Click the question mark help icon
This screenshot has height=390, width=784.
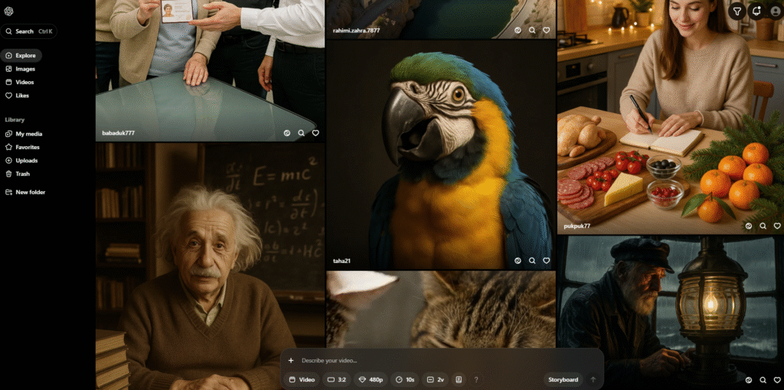click(x=476, y=379)
